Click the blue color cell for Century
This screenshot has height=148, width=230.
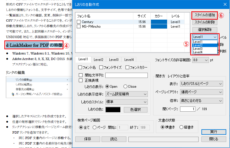click(x=159, y=22)
